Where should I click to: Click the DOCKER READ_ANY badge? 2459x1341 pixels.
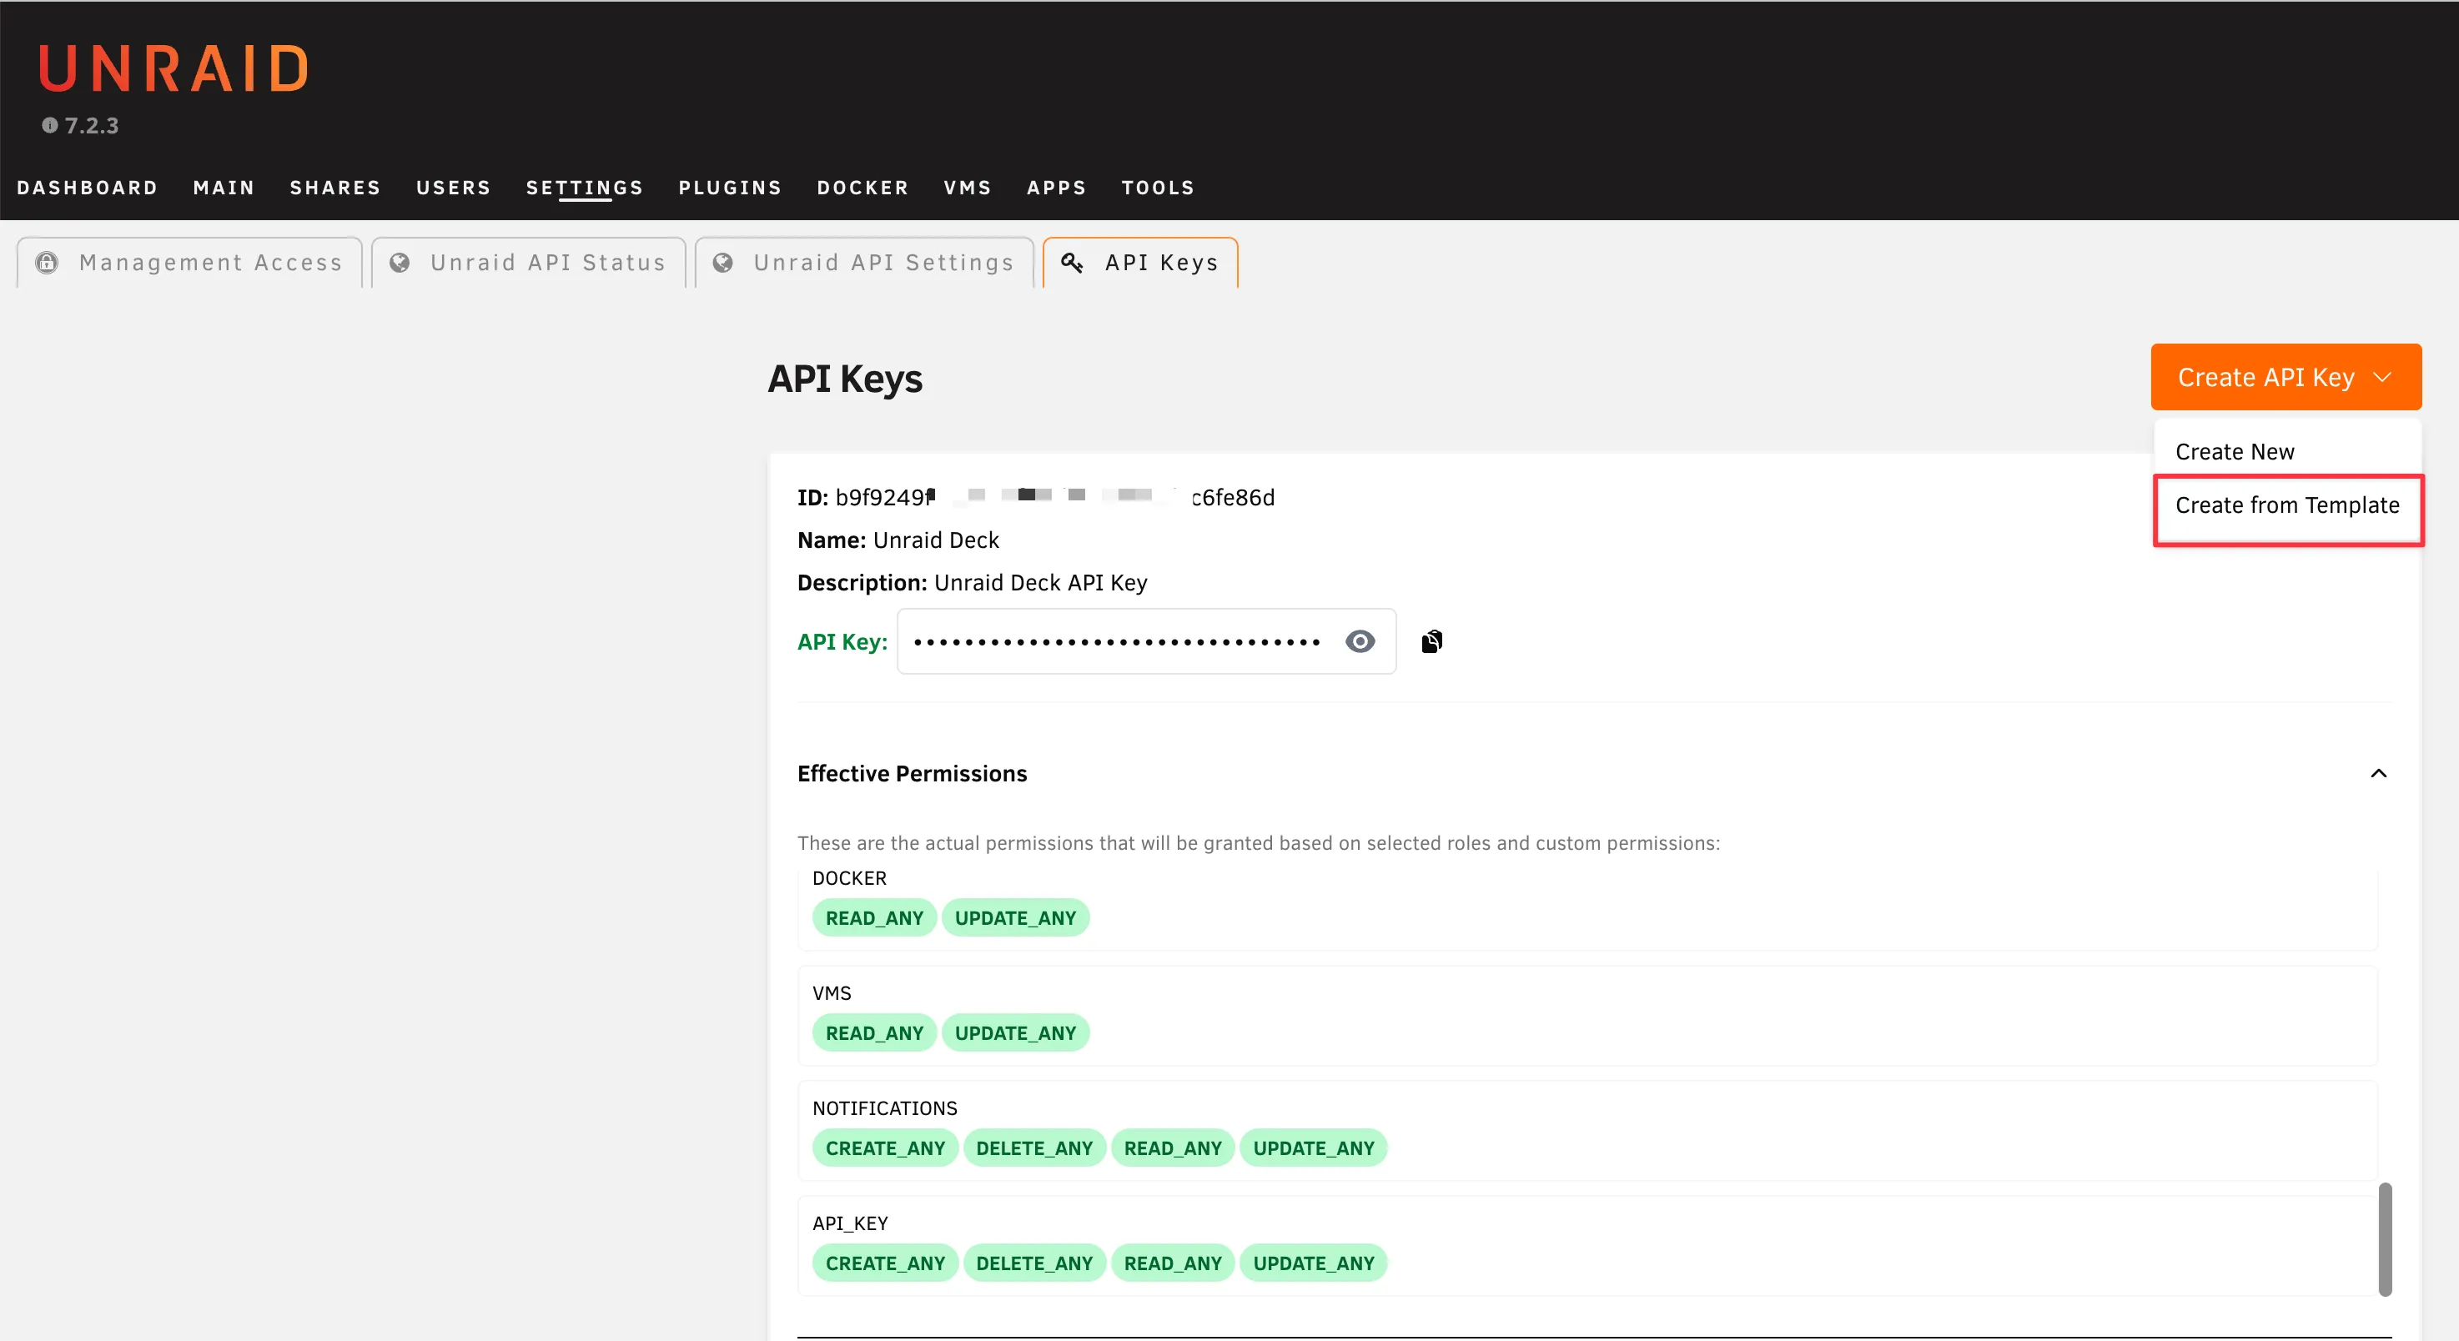[873, 918]
